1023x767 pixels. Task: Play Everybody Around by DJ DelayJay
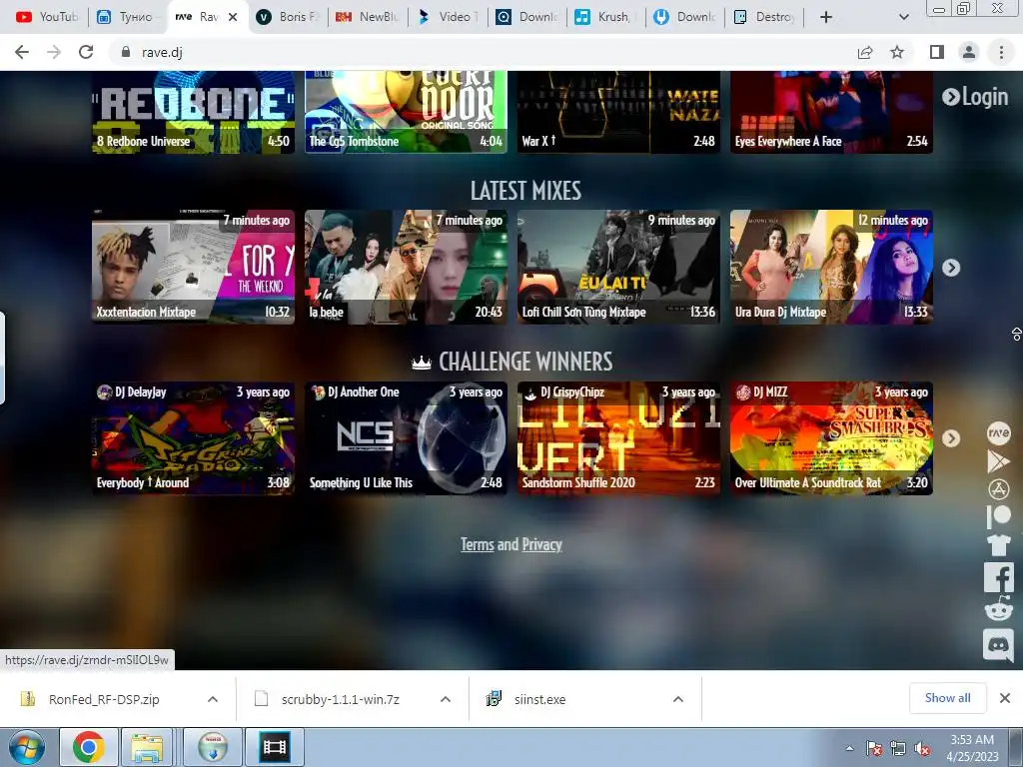click(x=193, y=438)
